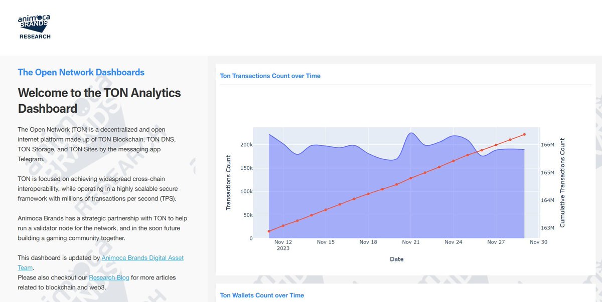Click the 166M cumulative axis label
Image resolution: width=602 pixels, height=302 pixels.
point(547,145)
